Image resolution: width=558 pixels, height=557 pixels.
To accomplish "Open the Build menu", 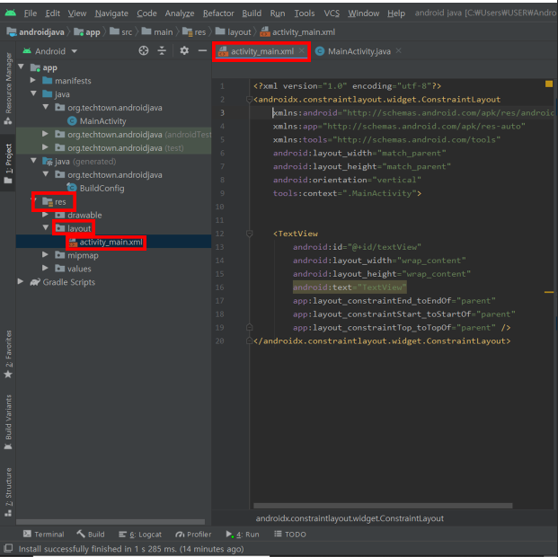I will (x=252, y=13).
